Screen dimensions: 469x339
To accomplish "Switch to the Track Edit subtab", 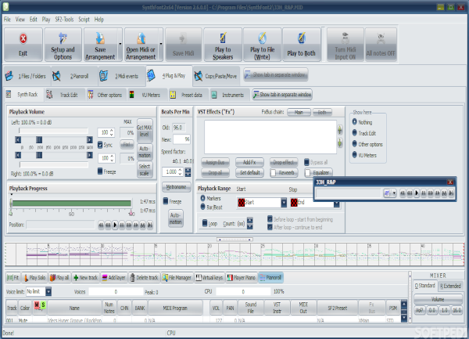I will click(65, 95).
